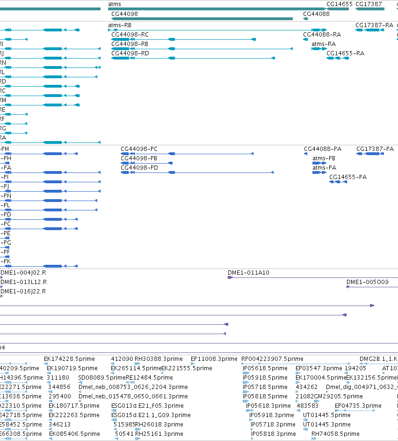Click the CG14655-RA transcript label
398x441 pixels.
(345, 53)
